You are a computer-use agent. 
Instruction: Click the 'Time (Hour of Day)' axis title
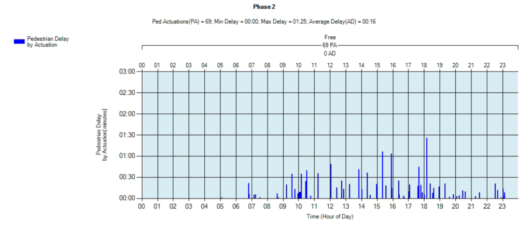[330, 217]
